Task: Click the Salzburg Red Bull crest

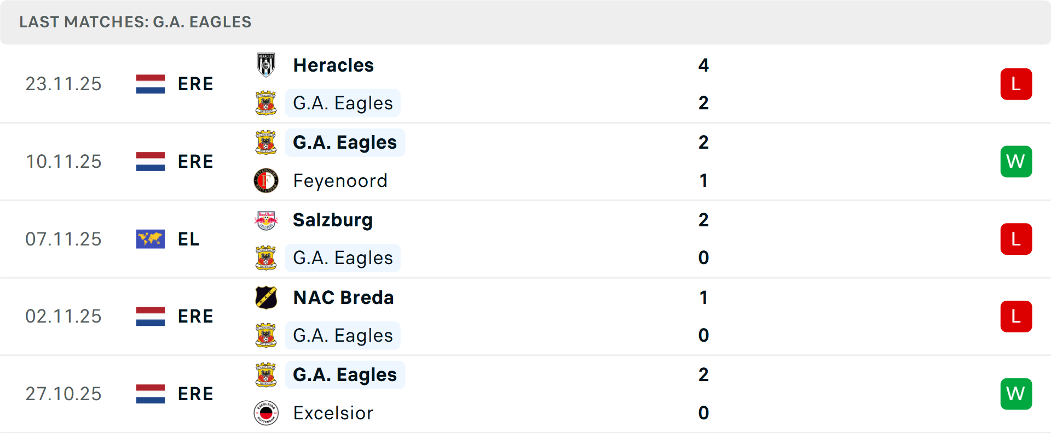Action: (267, 220)
